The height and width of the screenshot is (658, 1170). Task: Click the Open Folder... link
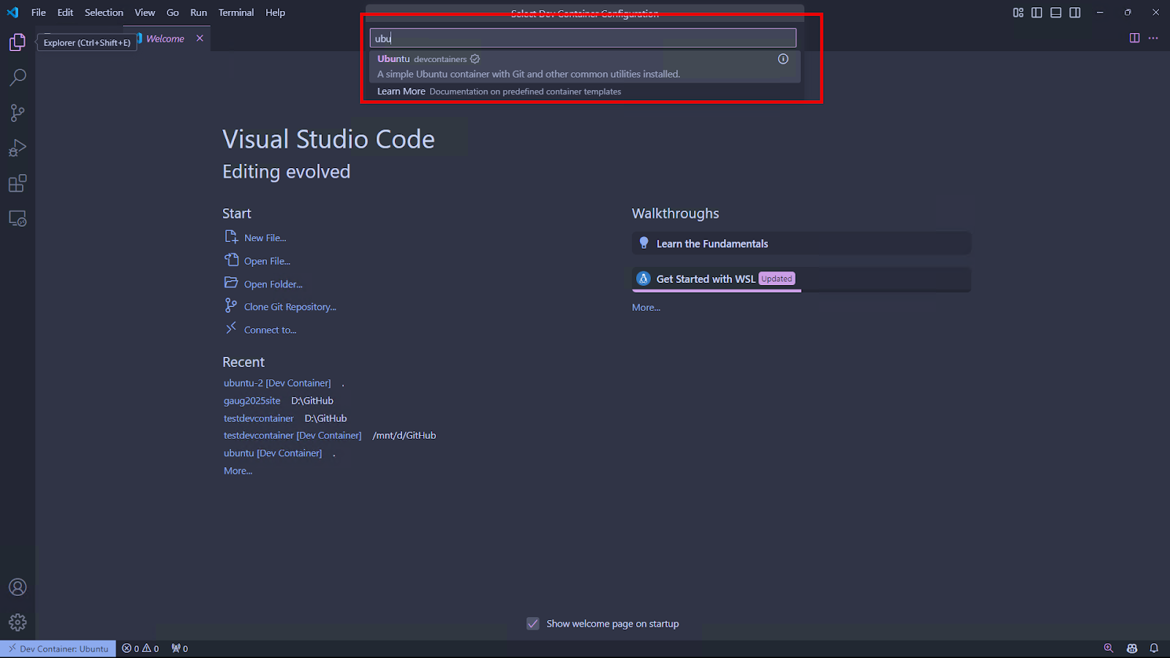273,284
